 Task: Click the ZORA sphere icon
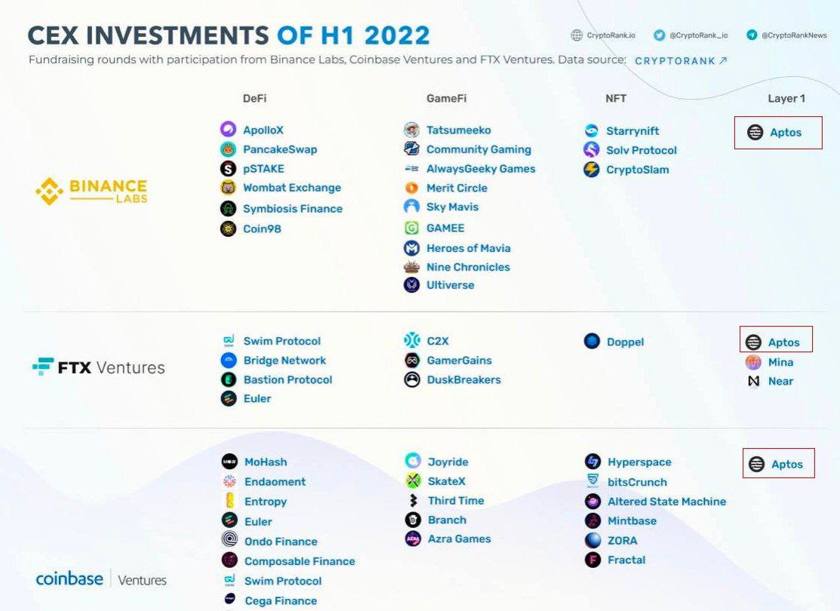click(x=593, y=540)
